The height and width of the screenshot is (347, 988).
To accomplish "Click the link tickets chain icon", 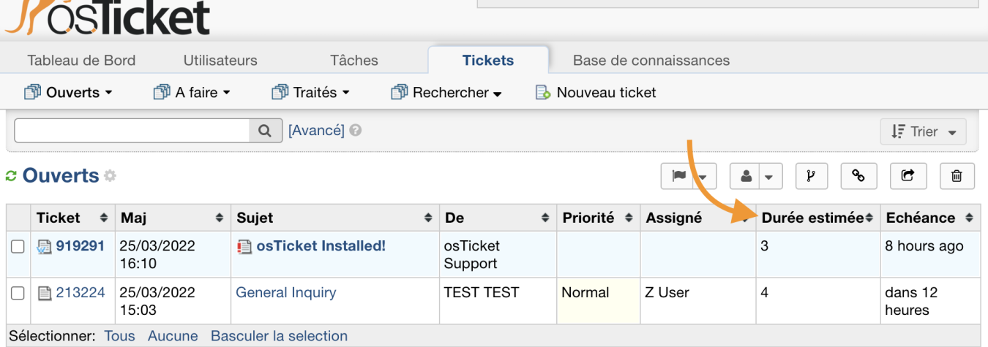I will click(858, 176).
